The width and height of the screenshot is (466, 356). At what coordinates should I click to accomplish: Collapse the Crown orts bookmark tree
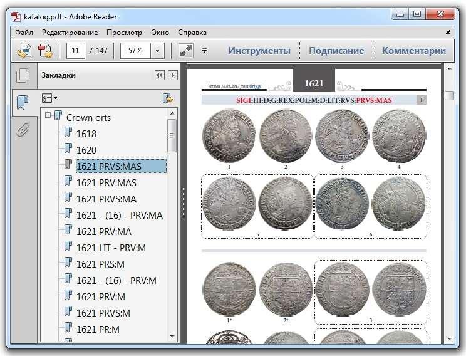click(x=48, y=115)
